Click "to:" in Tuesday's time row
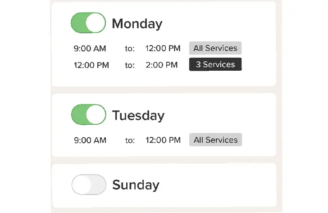This screenshot has width=328, height=213. tap(130, 140)
